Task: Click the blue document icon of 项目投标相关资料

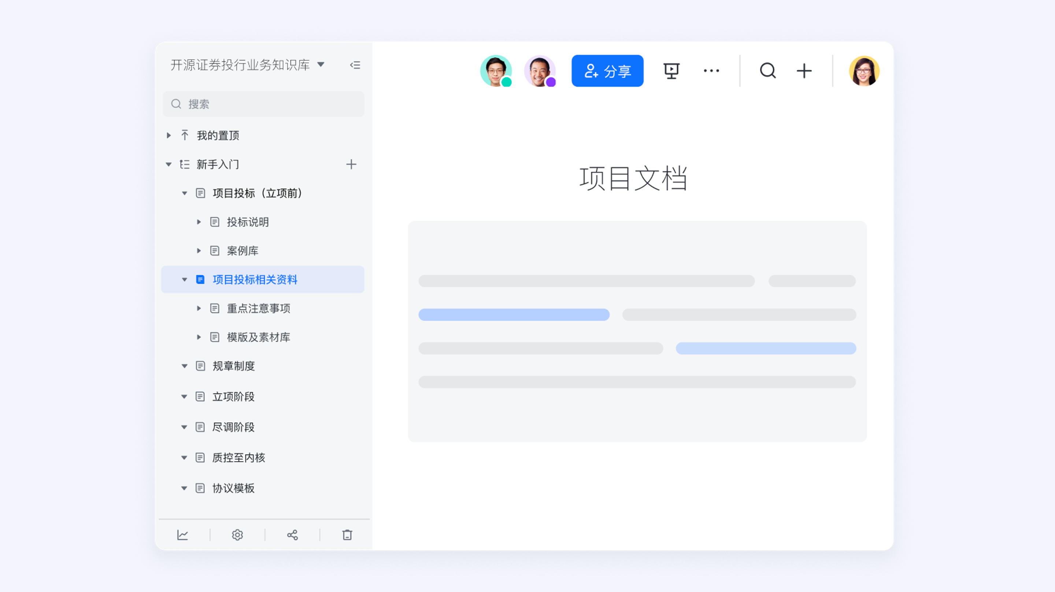Action: [x=200, y=280]
